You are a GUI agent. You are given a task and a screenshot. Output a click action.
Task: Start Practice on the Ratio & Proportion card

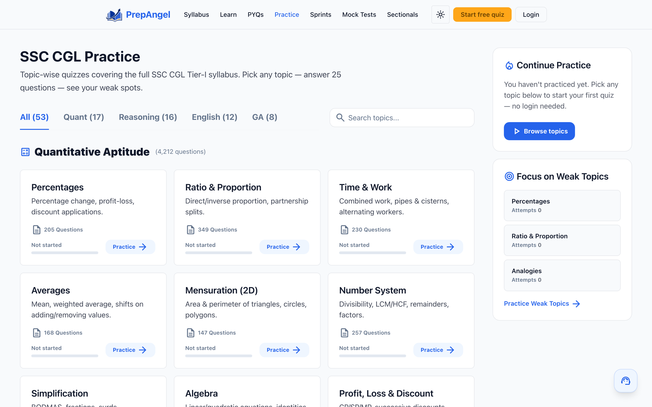pos(284,247)
